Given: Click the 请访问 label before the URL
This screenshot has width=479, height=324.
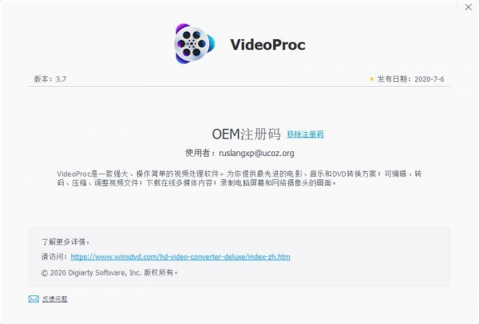Looking at the screenshot, I should point(54,256).
